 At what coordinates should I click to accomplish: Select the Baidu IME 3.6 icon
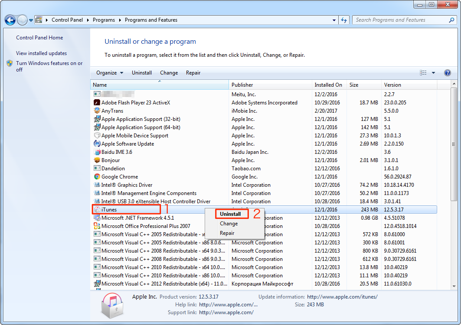click(x=97, y=152)
